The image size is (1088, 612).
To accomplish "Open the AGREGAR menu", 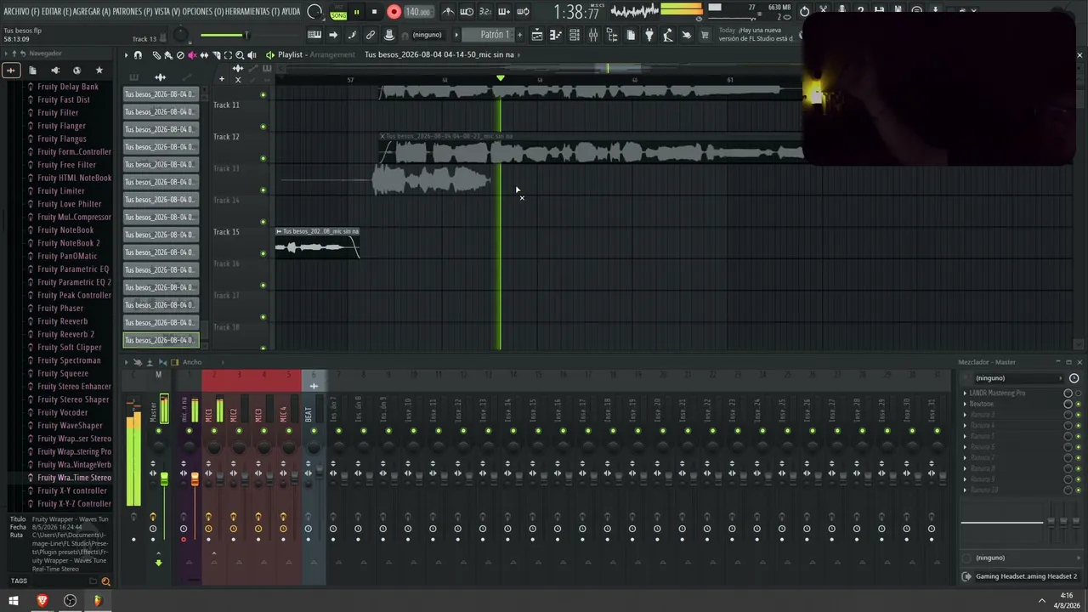I will coord(93,12).
